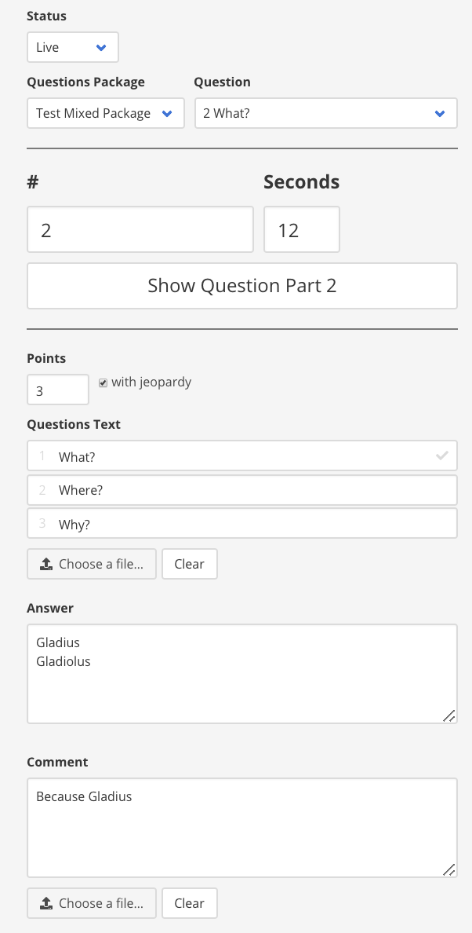Click Clear button below Comment
Screen dimensions: 472x933
(190, 903)
